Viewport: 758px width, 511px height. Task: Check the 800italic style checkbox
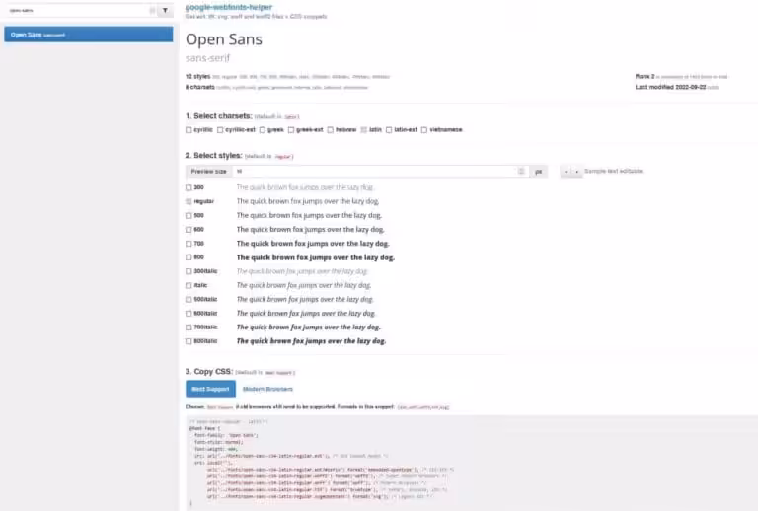point(189,341)
